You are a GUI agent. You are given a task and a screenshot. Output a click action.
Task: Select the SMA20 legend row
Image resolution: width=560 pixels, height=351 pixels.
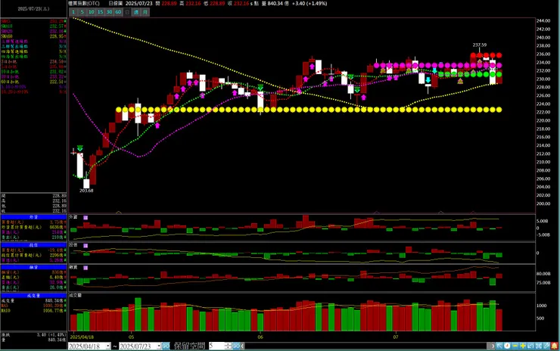point(33,32)
